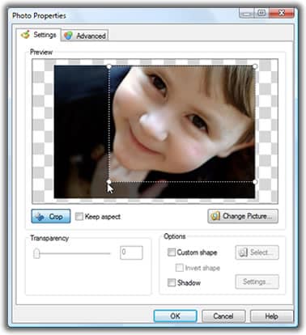Click the top-right crop handle
306x335 pixels.
(255, 66)
